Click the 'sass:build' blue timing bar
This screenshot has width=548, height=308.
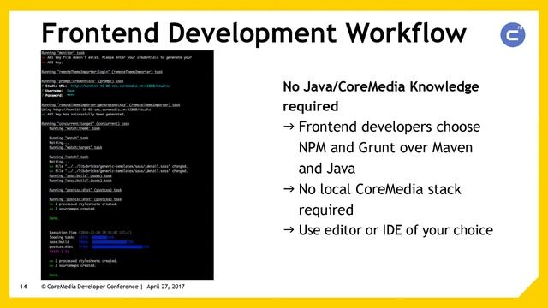(x=110, y=242)
